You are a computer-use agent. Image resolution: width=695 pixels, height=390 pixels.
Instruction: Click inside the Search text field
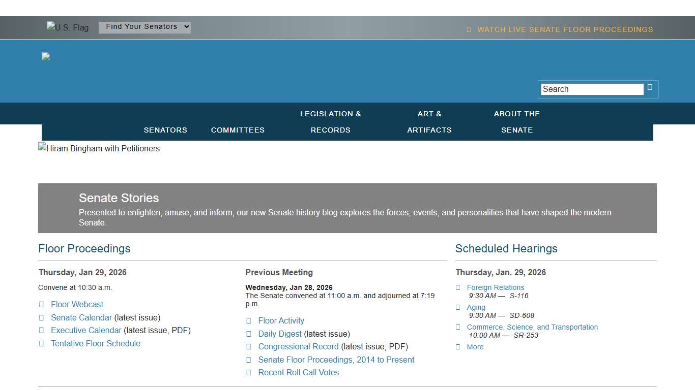(x=592, y=89)
